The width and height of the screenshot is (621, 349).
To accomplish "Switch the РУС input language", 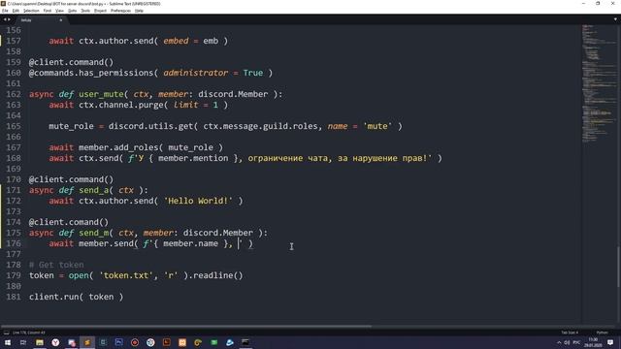I will pyautogui.click(x=576, y=342).
